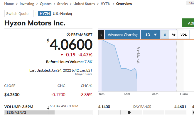Switch chart to dollar price view
This screenshot has width=194, height=118.
(165, 35)
